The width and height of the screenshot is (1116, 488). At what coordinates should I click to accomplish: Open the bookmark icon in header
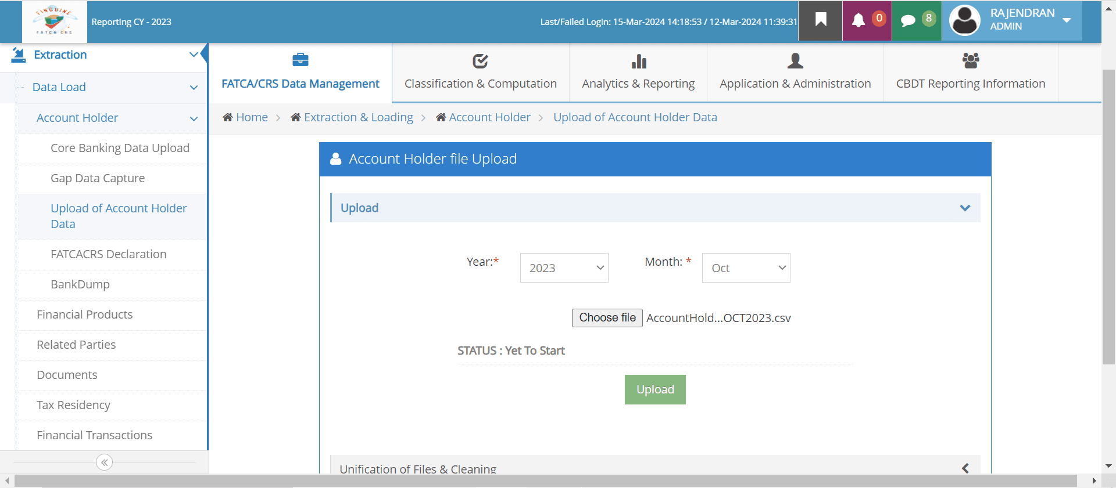tap(820, 20)
